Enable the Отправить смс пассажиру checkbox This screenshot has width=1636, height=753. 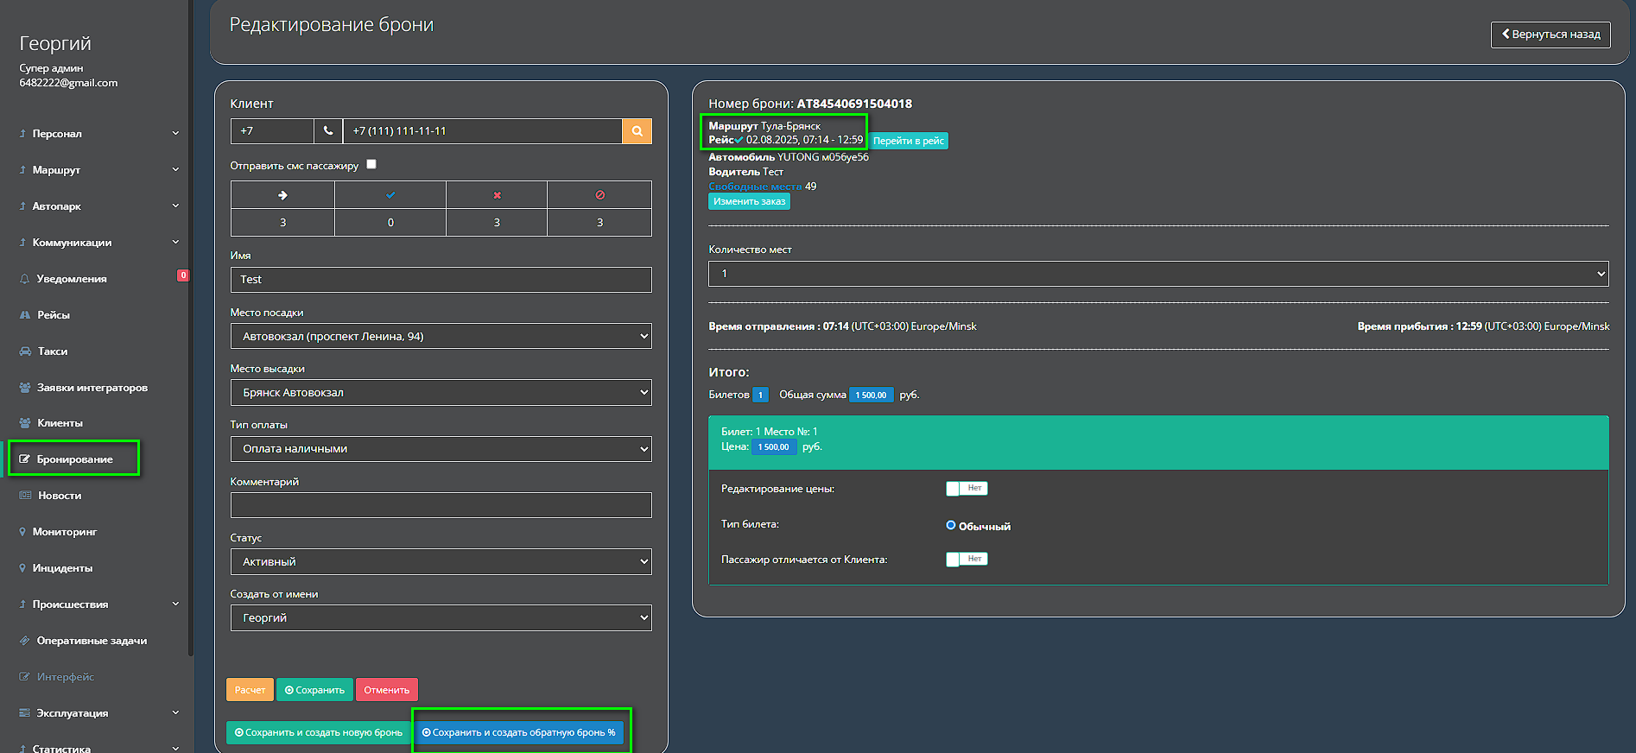371,164
